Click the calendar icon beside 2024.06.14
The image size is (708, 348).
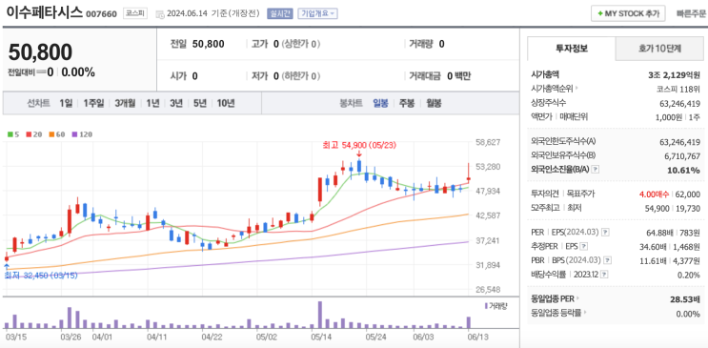pyautogui.click(x=160, y=14)
